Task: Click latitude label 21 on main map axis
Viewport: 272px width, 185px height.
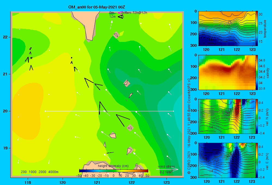Action: (5, 74)
